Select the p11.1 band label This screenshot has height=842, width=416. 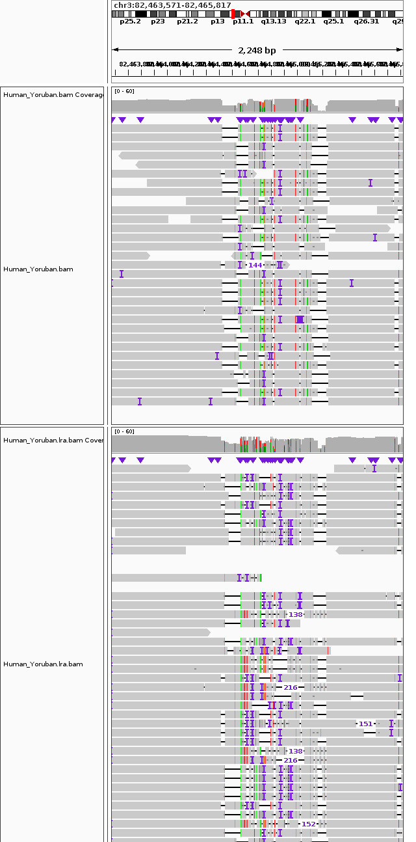243,21
